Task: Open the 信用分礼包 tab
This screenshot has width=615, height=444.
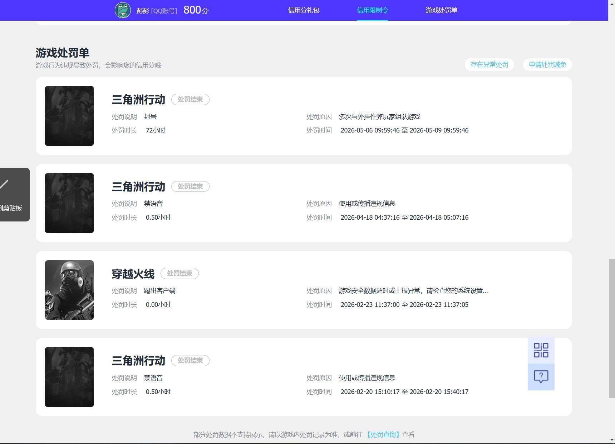Action: click(304, 10)
